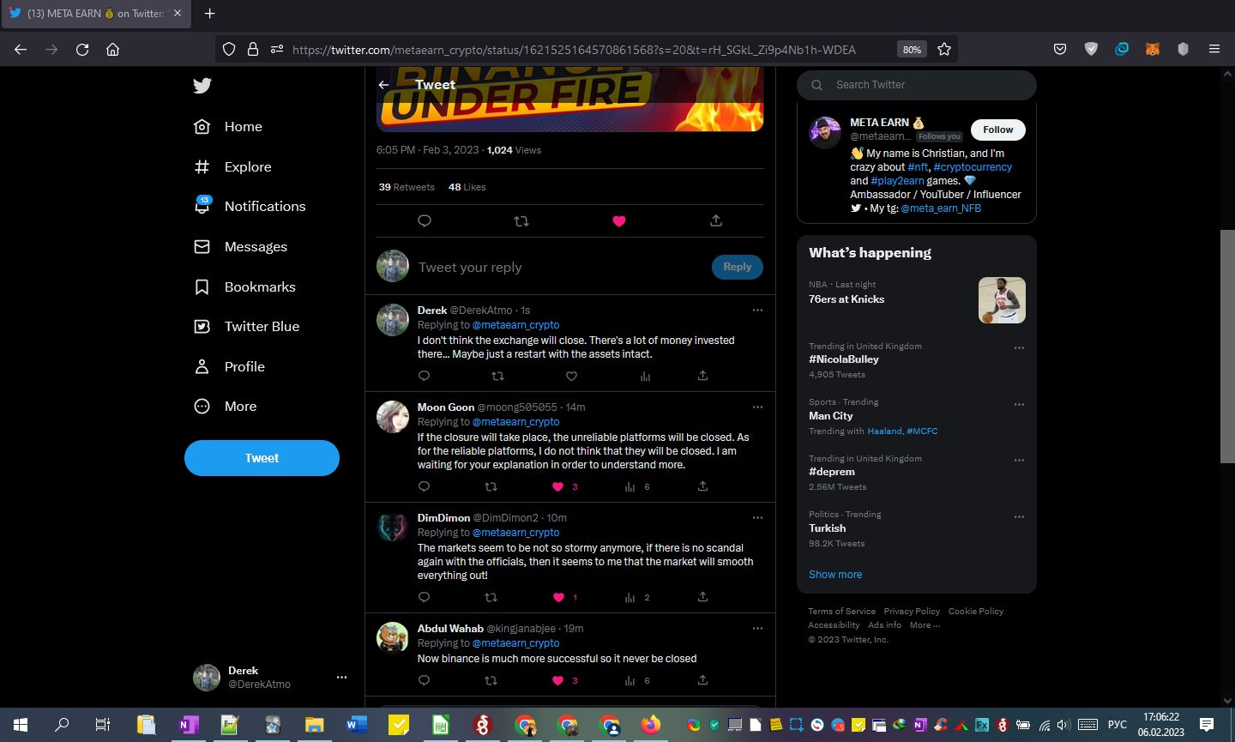Toggle like on DimDimon's reply
The image size is (1235, 742).
(x=558, y=597)
